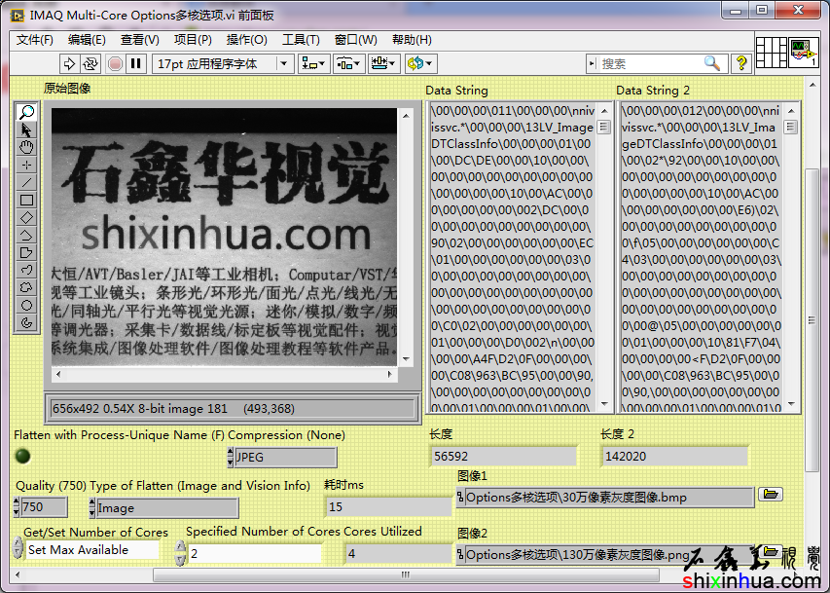830x593 pixels.
Task: Click the Run arrow button
Action: coord(69,63)
